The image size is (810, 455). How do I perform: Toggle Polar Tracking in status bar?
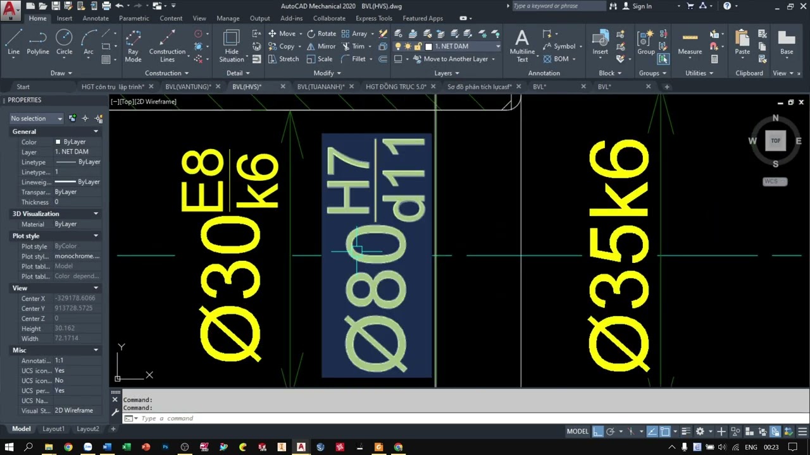(611, 432)
